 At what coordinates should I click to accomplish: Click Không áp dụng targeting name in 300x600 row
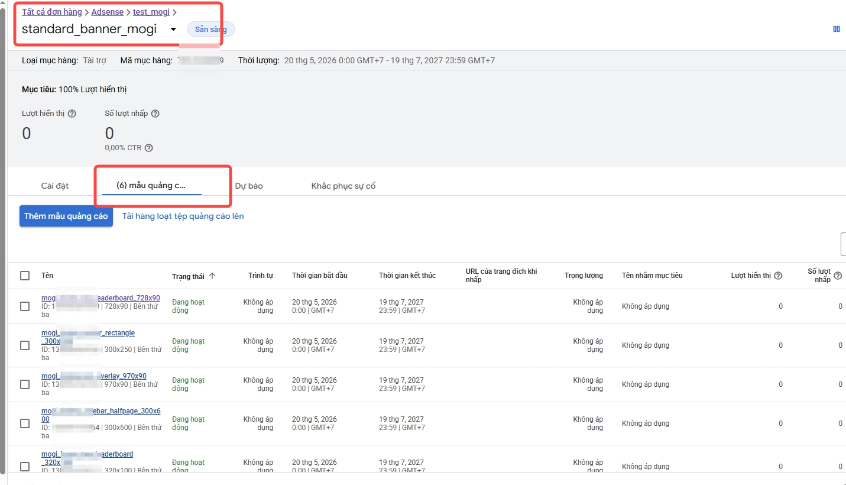tap(646, 423)
